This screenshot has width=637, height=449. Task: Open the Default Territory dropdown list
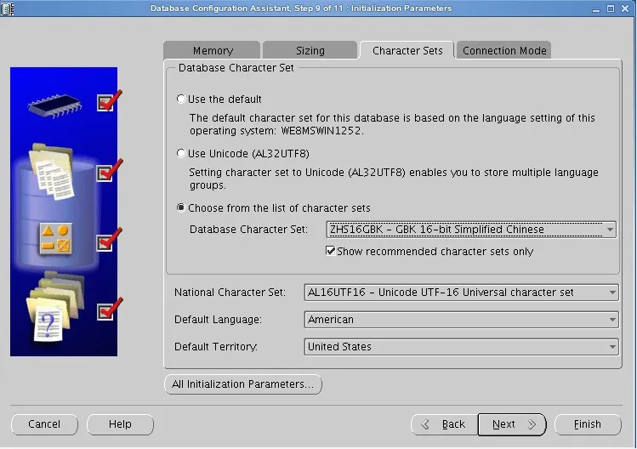click(461, 347)
